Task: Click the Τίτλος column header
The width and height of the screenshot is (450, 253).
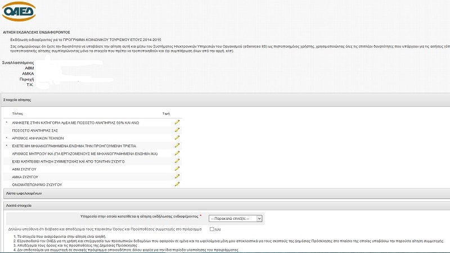Action: click(x=17, y=113)
